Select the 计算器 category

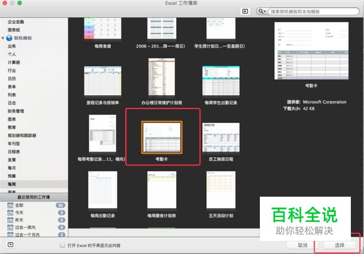click(x=14, y=63)
